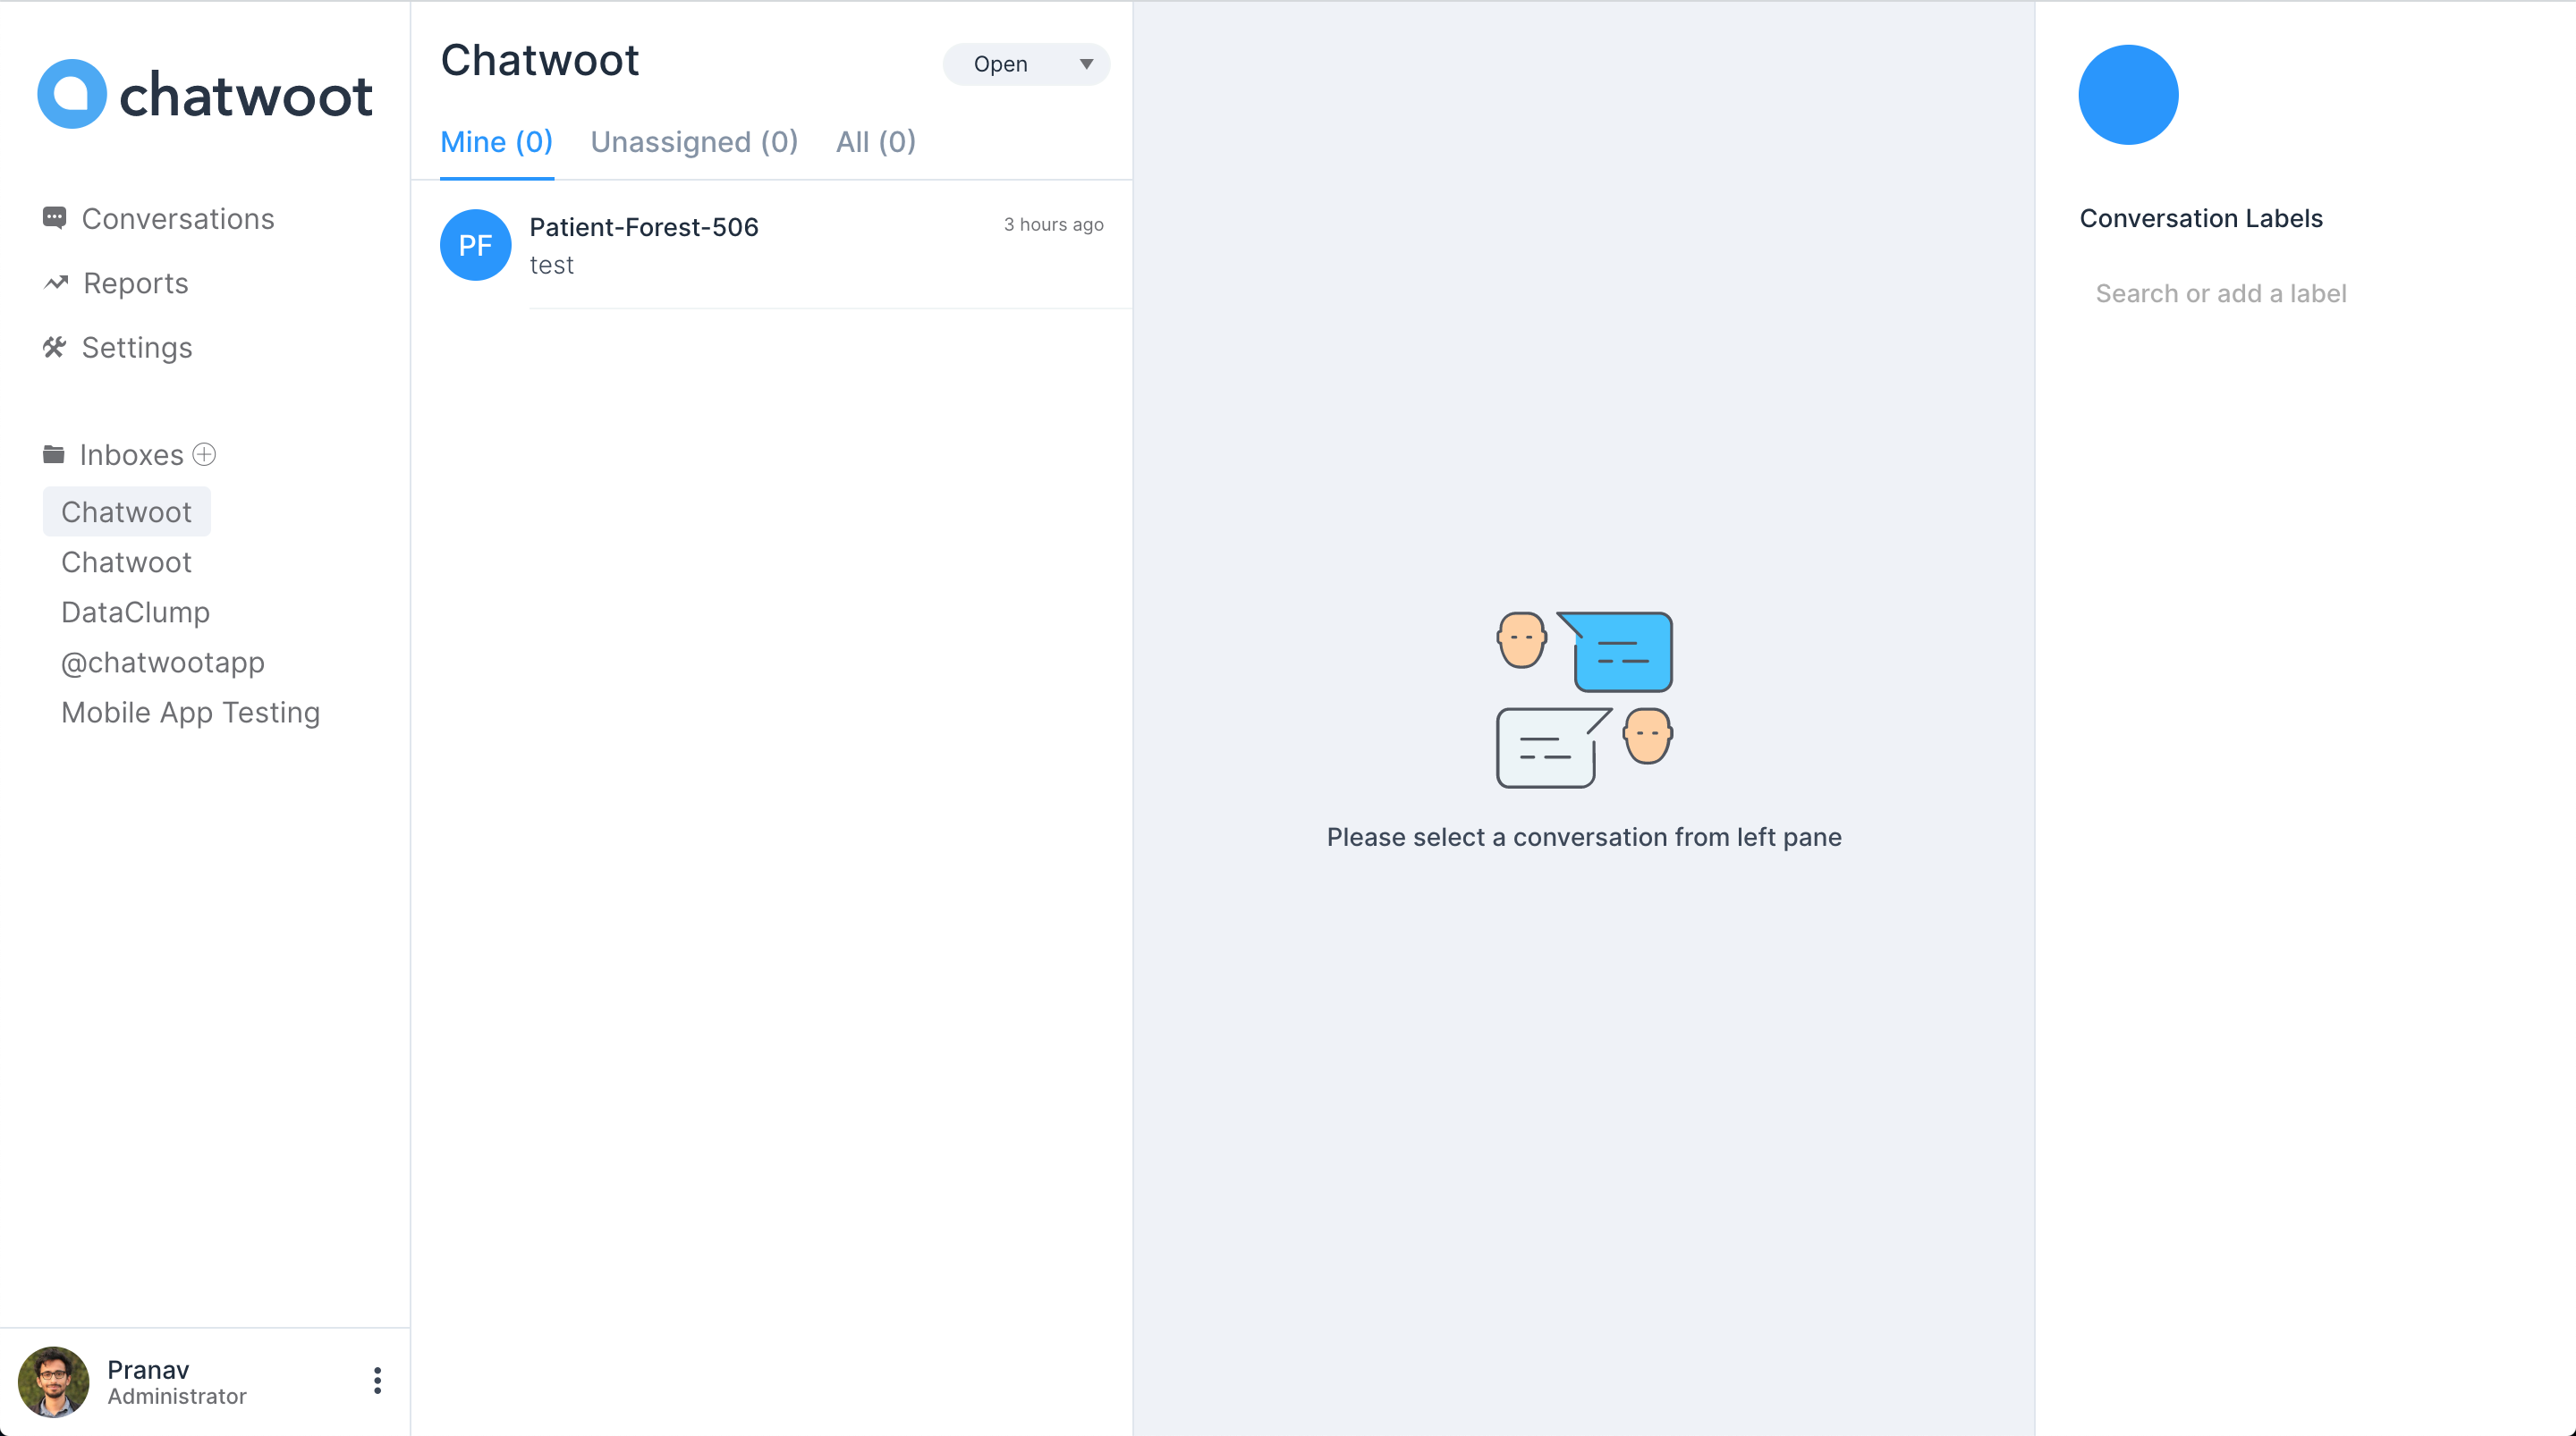The height and width of the screenshot is (1436, 2576).
Task: Open Settings via the wrench icon
Action: (x=55, y=346)
